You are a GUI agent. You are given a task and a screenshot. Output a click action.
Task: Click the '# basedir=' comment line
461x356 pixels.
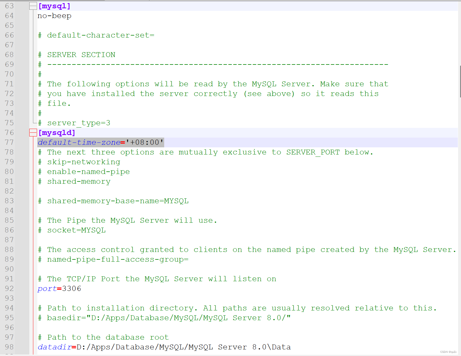click(x=164, y=318)
